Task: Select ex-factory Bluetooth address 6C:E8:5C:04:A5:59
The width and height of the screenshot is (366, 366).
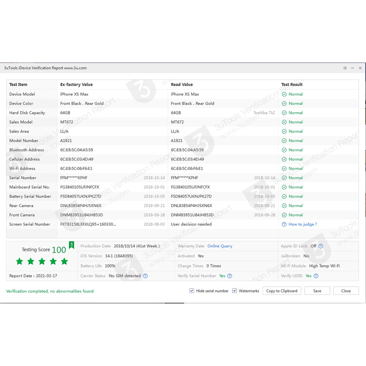Action: pyautogui.click(x=76, y=150)
